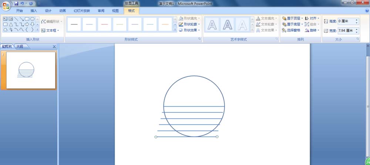Apply the dark line style swatch
The width and height of the screenshot is (370, 165).
click(74, 24)
